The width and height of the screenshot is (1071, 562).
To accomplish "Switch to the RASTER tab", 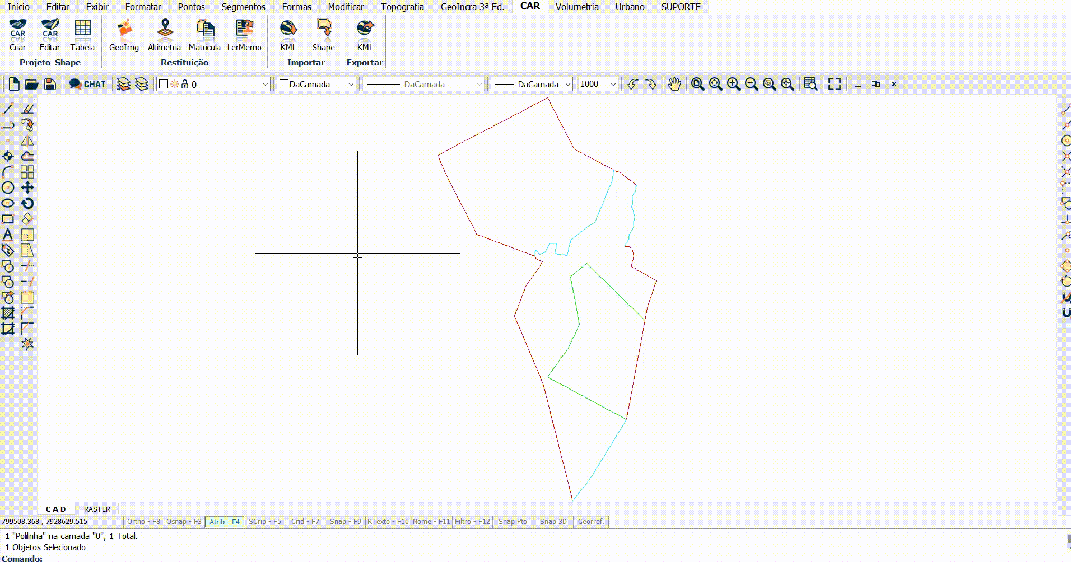I will (97, 509).
